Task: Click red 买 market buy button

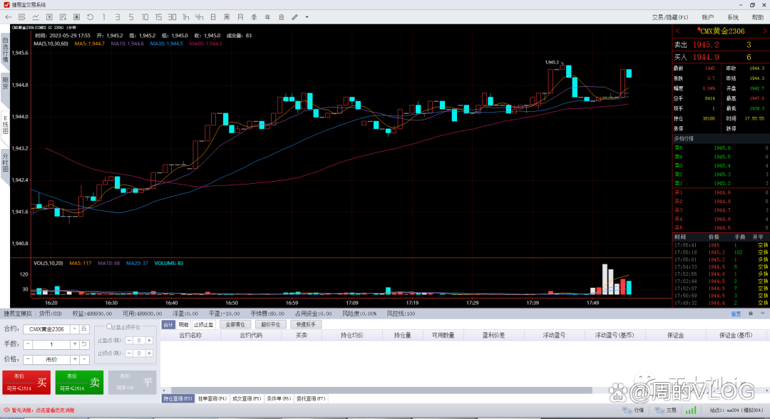Action: click(26, 382)
